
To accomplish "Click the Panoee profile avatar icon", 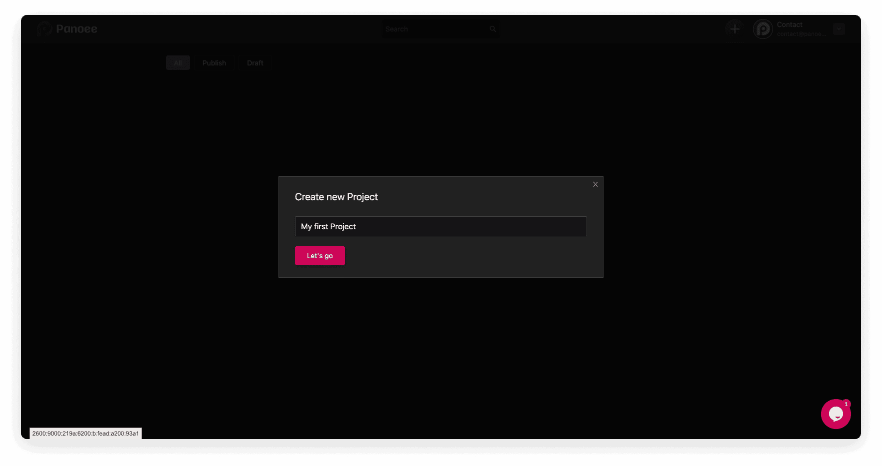I will click(762, 28).
